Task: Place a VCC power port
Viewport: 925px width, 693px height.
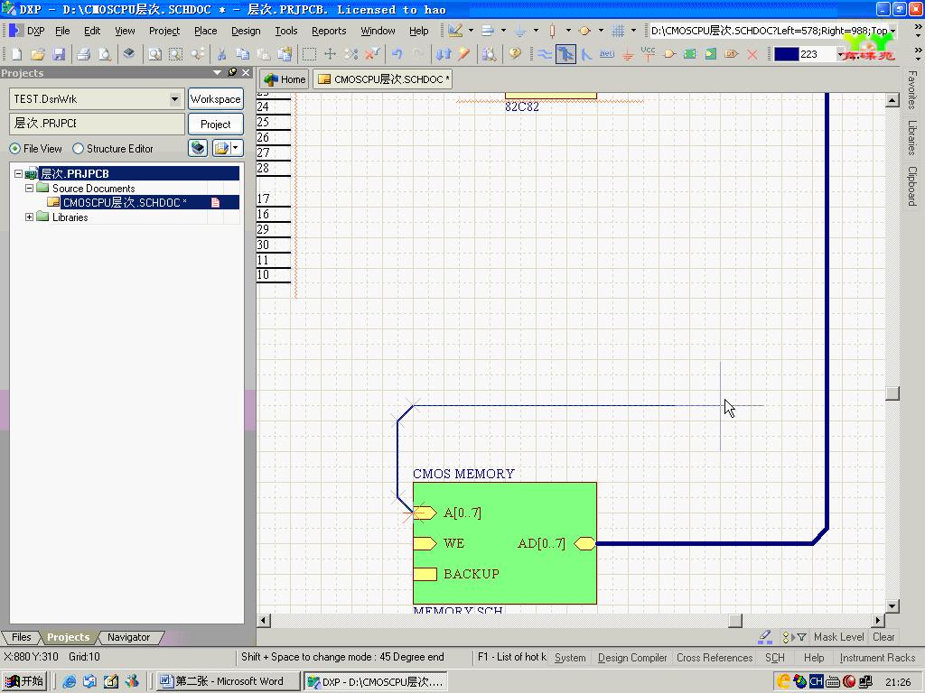Action: (648, 54)
